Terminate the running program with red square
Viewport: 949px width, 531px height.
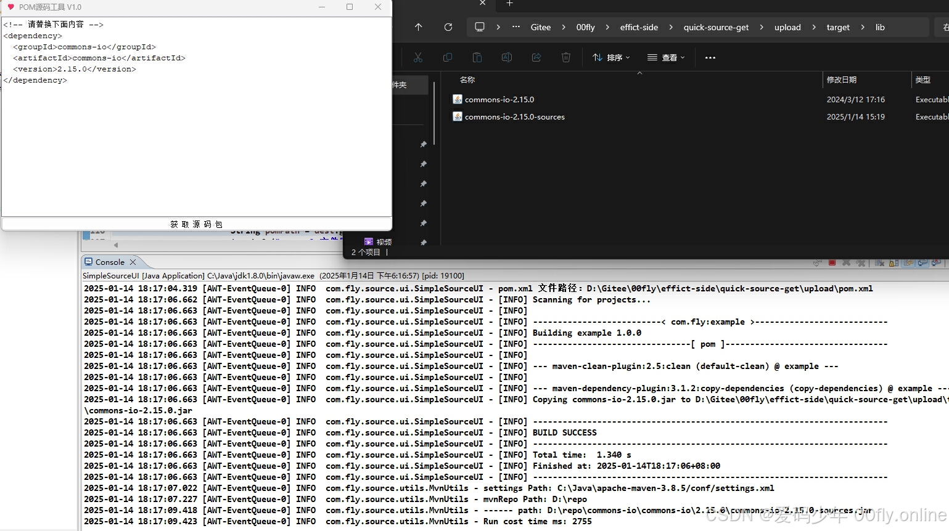point(832,262)
